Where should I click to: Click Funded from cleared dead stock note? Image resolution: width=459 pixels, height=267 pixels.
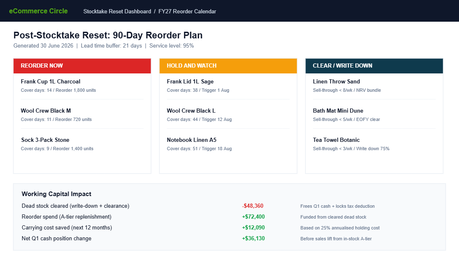pyautogui.click(x=333, y=217)
